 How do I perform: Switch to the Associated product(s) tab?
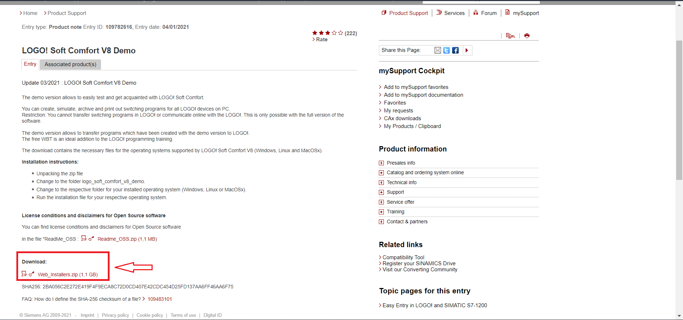70,64
